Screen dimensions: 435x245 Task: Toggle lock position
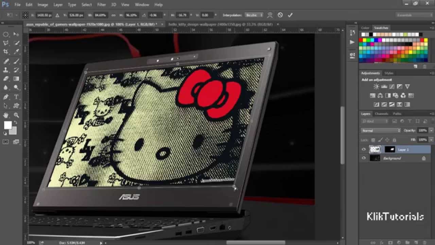click(x=387, y=140)
